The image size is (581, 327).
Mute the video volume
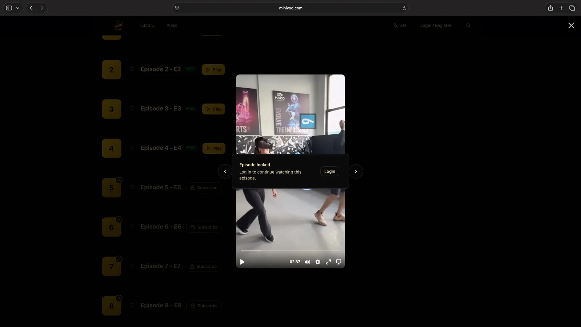click(307, 262)
